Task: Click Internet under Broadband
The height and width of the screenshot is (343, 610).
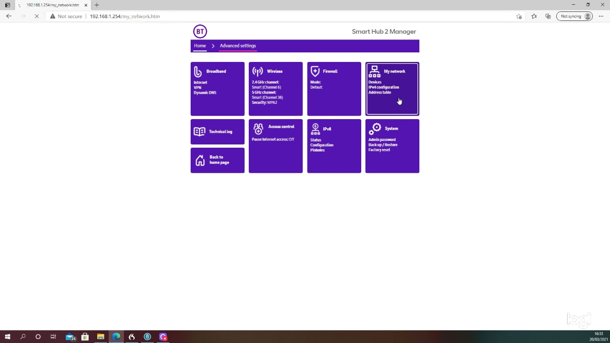Action: click(x=201, y=82)
